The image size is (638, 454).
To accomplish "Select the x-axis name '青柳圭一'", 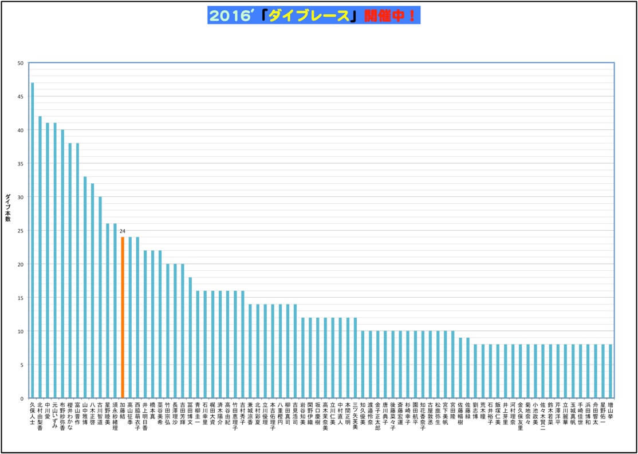I will point(198,413).
